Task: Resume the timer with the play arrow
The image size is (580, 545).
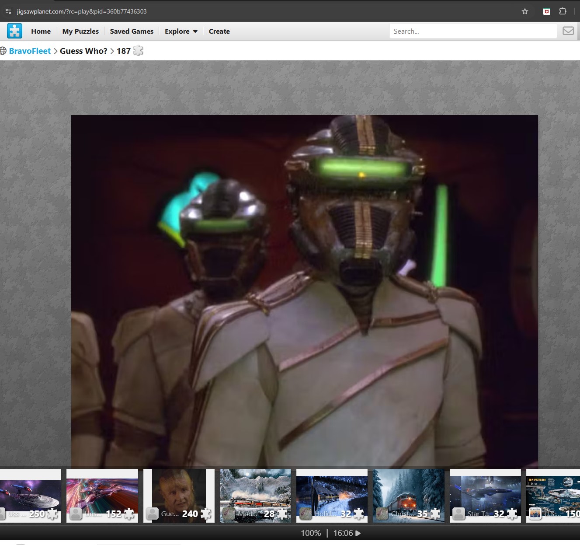Action: [x=358, y=533]
